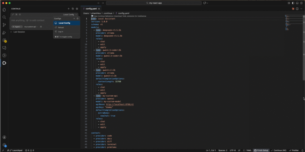Open the Extensions view

(x=4, y=40)
